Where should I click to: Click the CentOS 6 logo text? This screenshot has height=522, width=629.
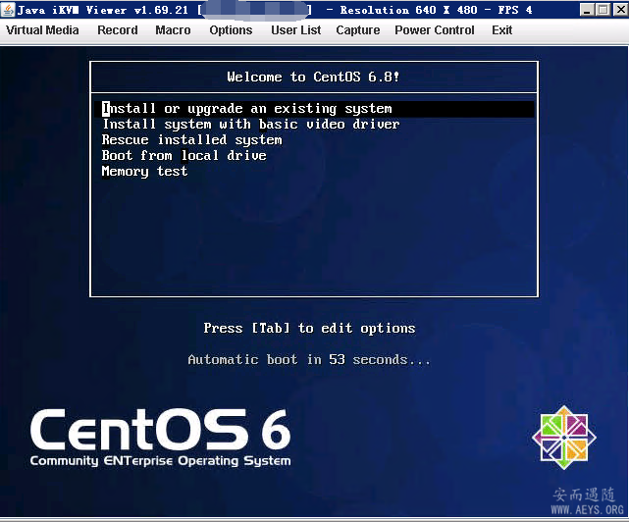click(x=161, y=430)
